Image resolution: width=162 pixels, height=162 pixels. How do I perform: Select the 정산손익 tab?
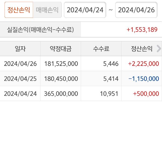pos(19,10)
